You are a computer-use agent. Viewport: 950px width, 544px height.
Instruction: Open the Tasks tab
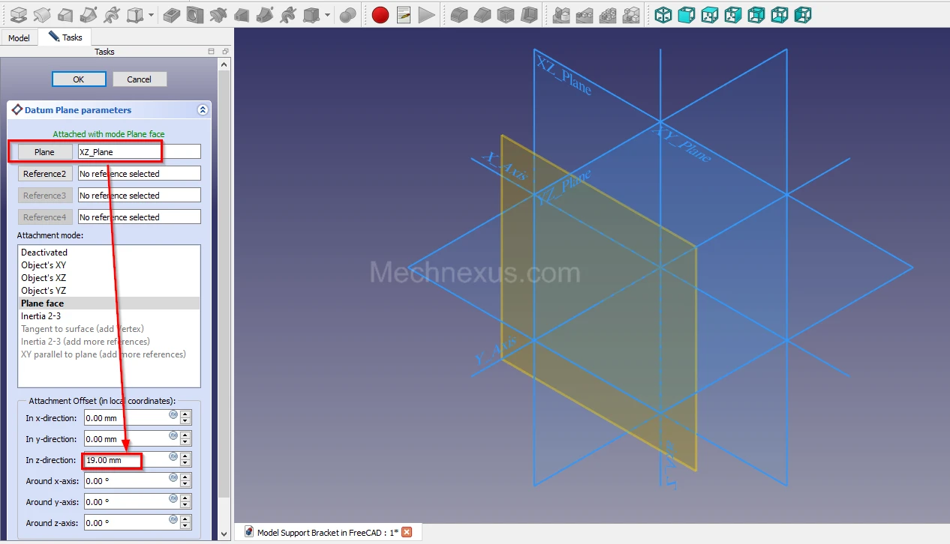click(x=65, y=37)
